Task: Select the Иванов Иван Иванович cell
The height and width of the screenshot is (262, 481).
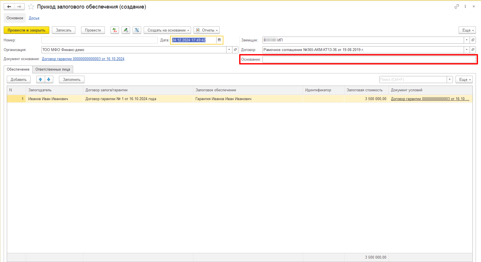Action: click(x=54, y=99)
